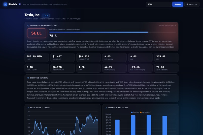
Task: Select the 4.0% net margin card
Action: coord(114,57)
